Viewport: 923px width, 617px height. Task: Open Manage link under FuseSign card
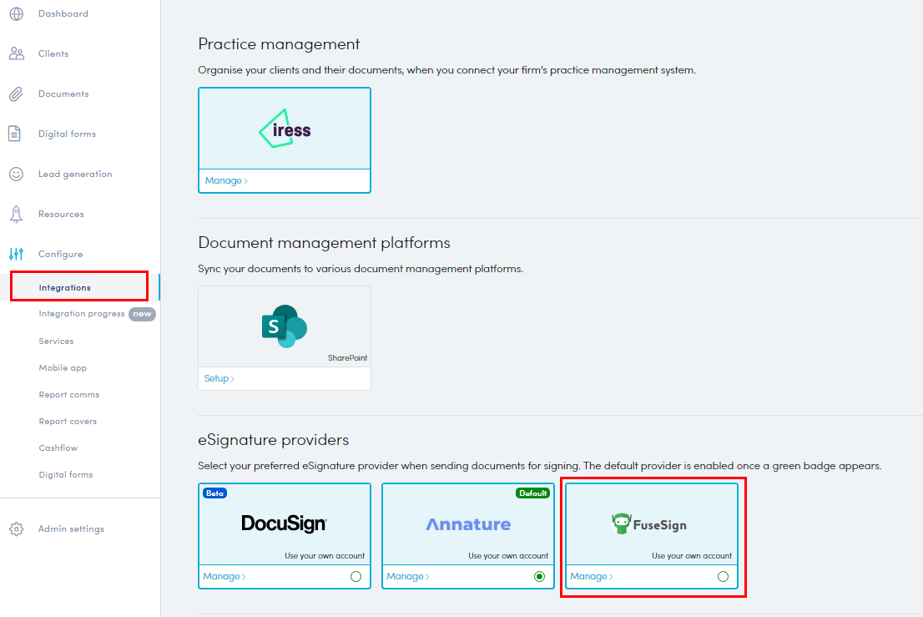click(x=591, y=577)
